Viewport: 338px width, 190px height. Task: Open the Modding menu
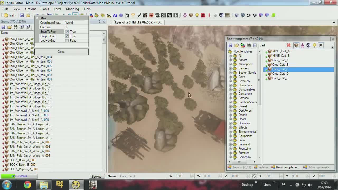[72, 9]
